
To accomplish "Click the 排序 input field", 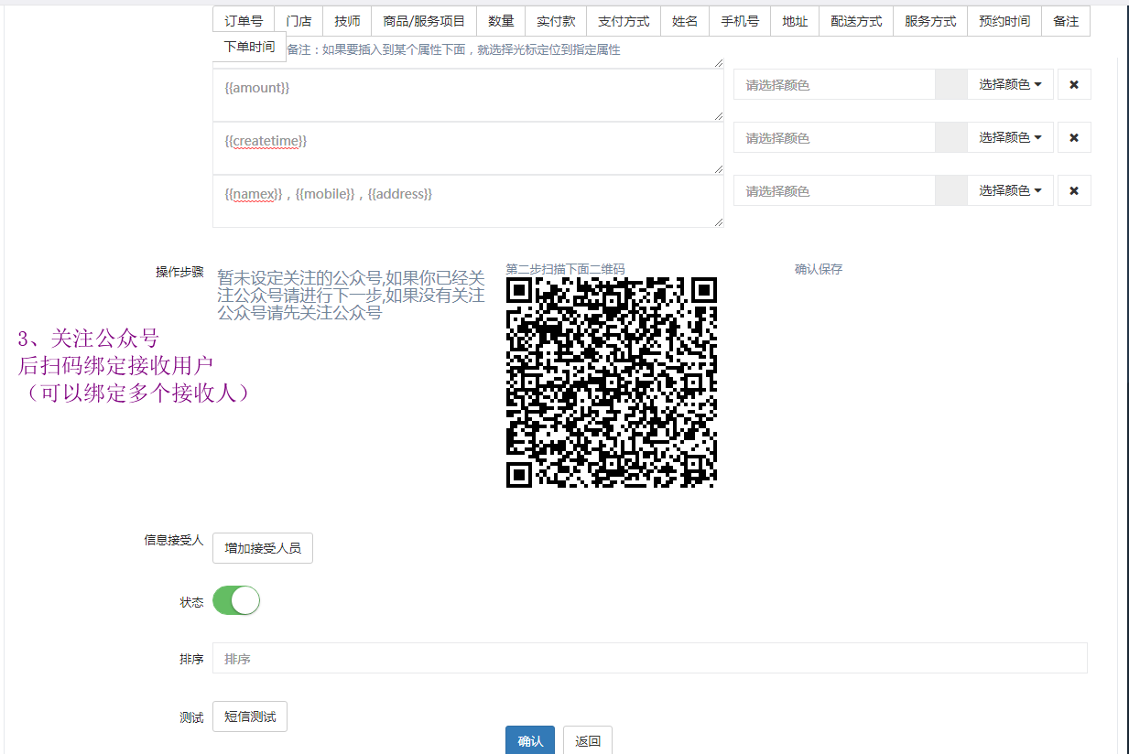I will 650,658.
